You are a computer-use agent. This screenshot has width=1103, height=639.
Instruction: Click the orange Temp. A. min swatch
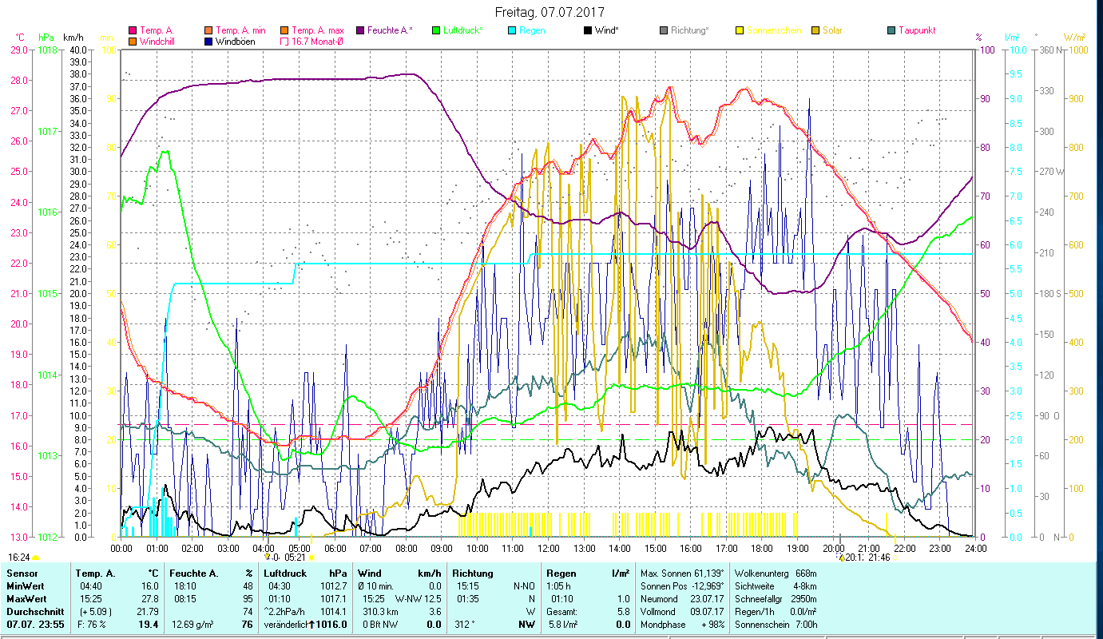pyautogui.click(x=208, y=31)
